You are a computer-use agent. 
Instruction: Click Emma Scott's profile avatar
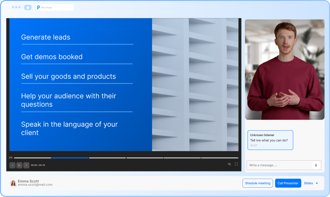click(12, 183)
